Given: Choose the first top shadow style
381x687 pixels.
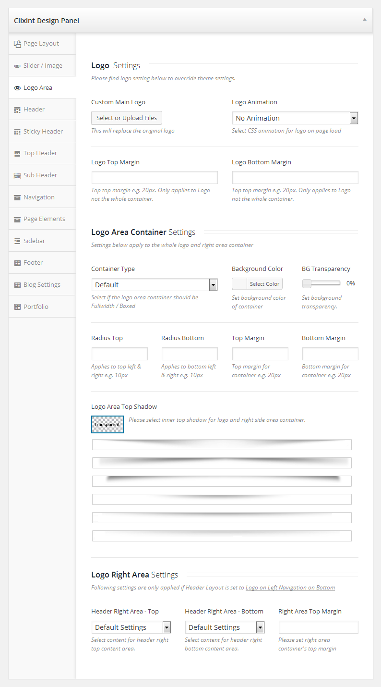Looking at the screenshot, I should (222, 444).
